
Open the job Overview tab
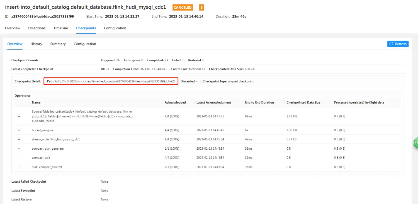pos(13,28)
